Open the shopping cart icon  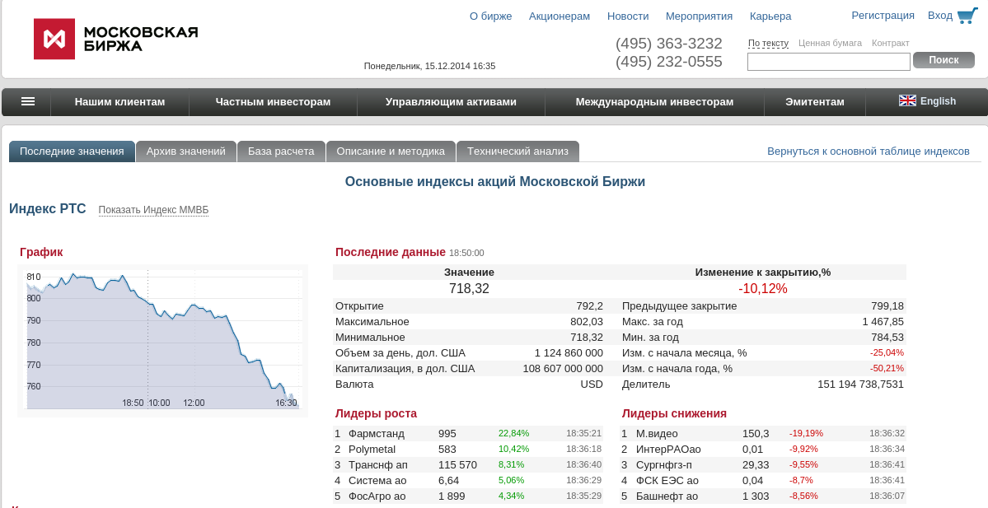pos(967,16)
